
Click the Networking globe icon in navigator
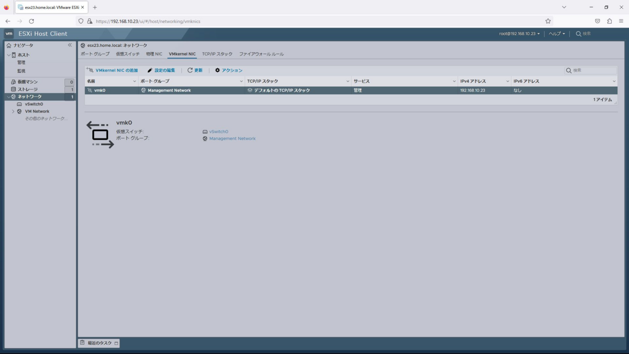point(14,96)
